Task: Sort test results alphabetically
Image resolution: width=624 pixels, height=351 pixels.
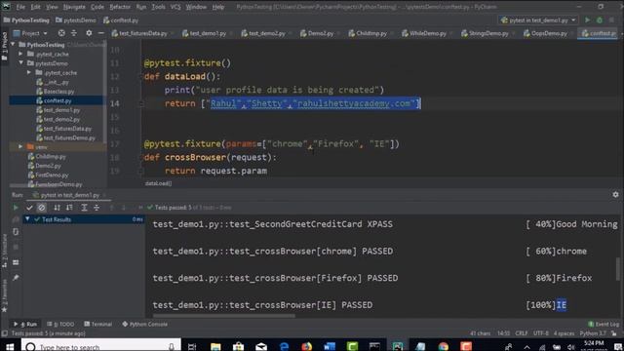Action: 57,208
